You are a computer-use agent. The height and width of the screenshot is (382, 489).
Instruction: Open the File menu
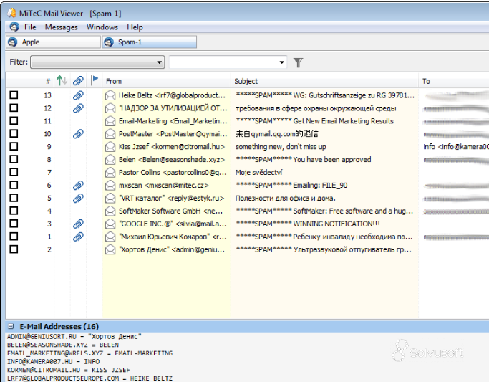pyautogui.click(x=30, y=27)
